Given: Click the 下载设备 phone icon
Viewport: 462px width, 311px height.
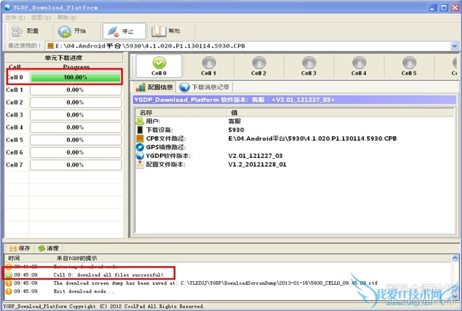Looking at the screenshot, I should click(x=140, y=130).
